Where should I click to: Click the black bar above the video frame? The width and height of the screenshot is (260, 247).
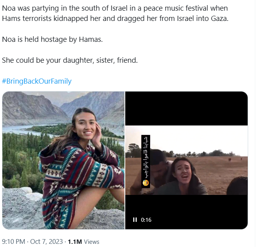coord(186,109)
